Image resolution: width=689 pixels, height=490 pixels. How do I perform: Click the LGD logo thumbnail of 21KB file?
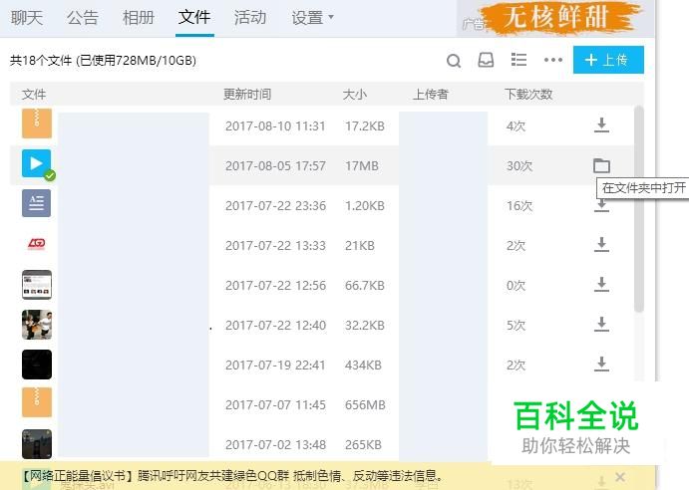[x=37, y=243]
